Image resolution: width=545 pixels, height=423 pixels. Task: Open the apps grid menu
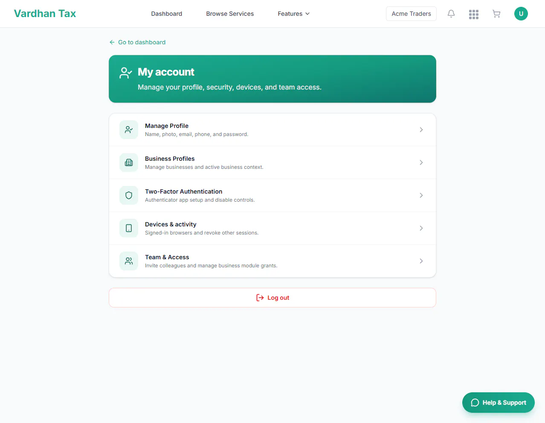point(474,14)
